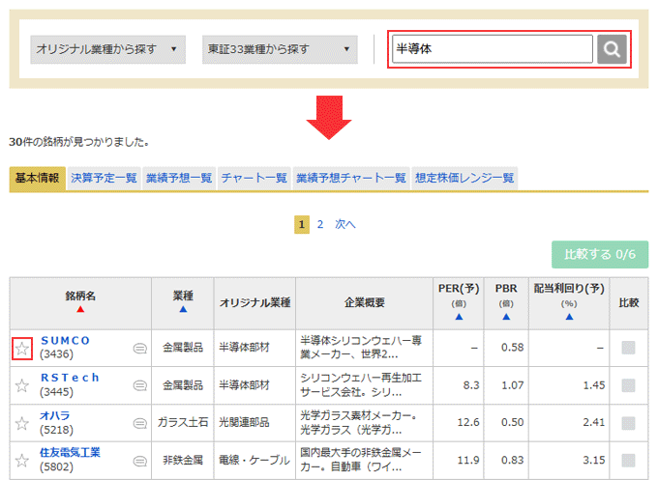Viewport: 658px width, 480px height.
Task: Star 住友電気工業 as a favorite
Action: tap(22, 461)
